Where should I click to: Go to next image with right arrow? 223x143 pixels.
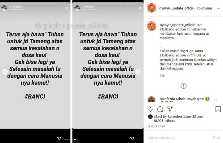coord(138,72)
